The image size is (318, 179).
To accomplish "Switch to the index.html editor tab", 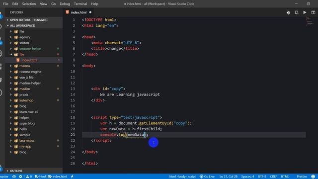I will (79, 12).
